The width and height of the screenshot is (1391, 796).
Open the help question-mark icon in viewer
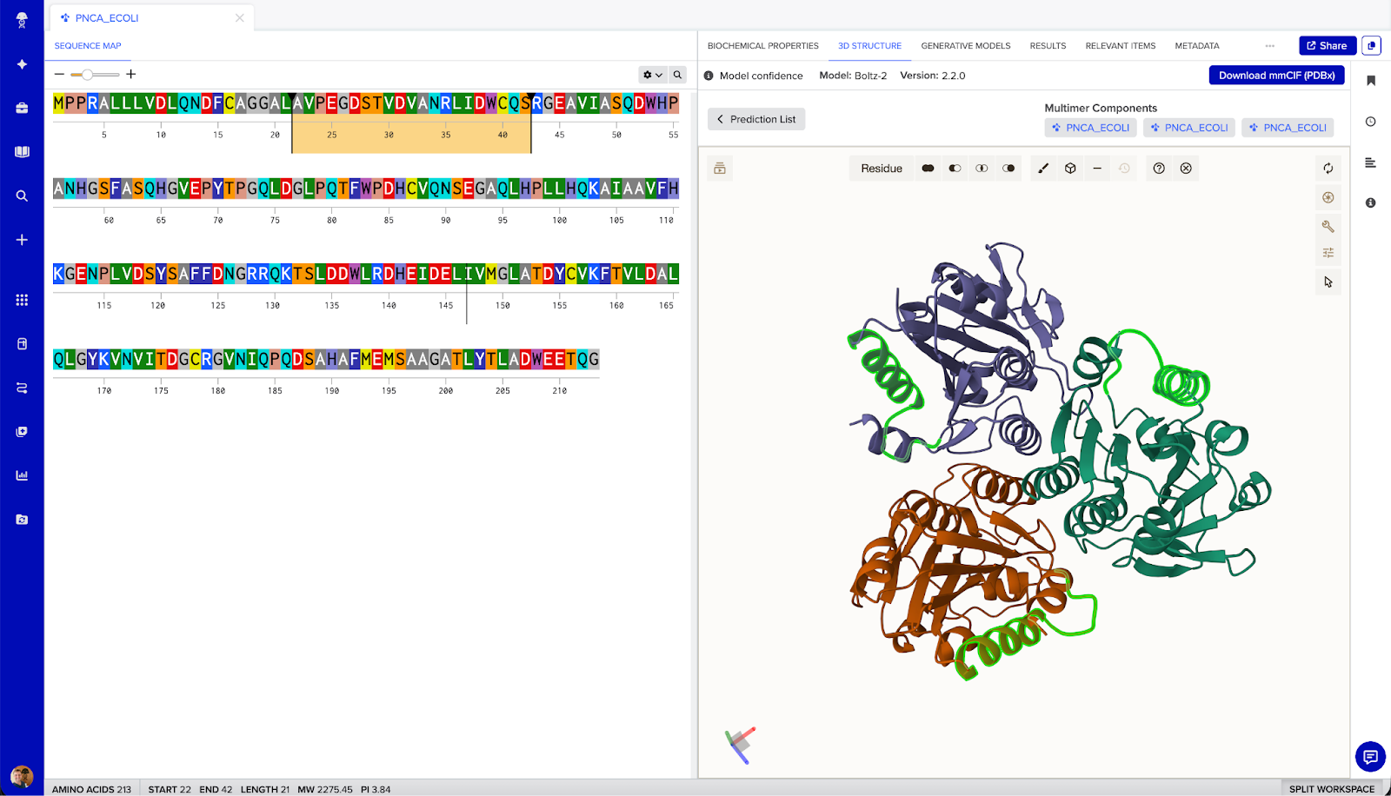pos(1159,169)
